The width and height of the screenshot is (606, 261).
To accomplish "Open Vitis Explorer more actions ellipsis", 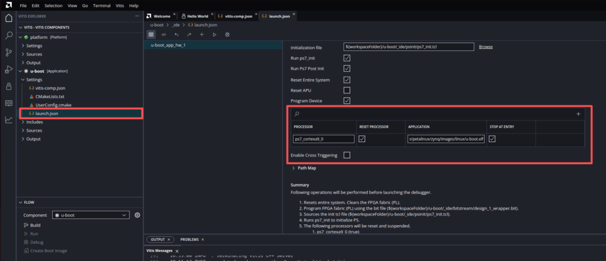I will 137,16.
